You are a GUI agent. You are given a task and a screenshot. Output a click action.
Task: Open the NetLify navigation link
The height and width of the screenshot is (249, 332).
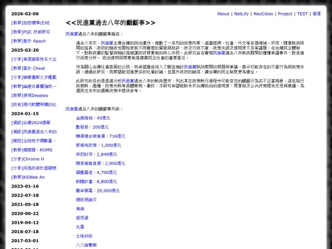[241, 14]
